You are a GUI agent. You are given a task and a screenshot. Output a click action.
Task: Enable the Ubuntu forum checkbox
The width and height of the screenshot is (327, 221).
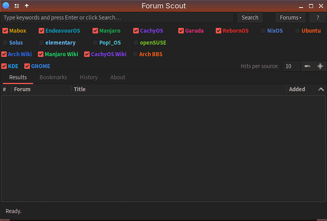pos(298,31)
